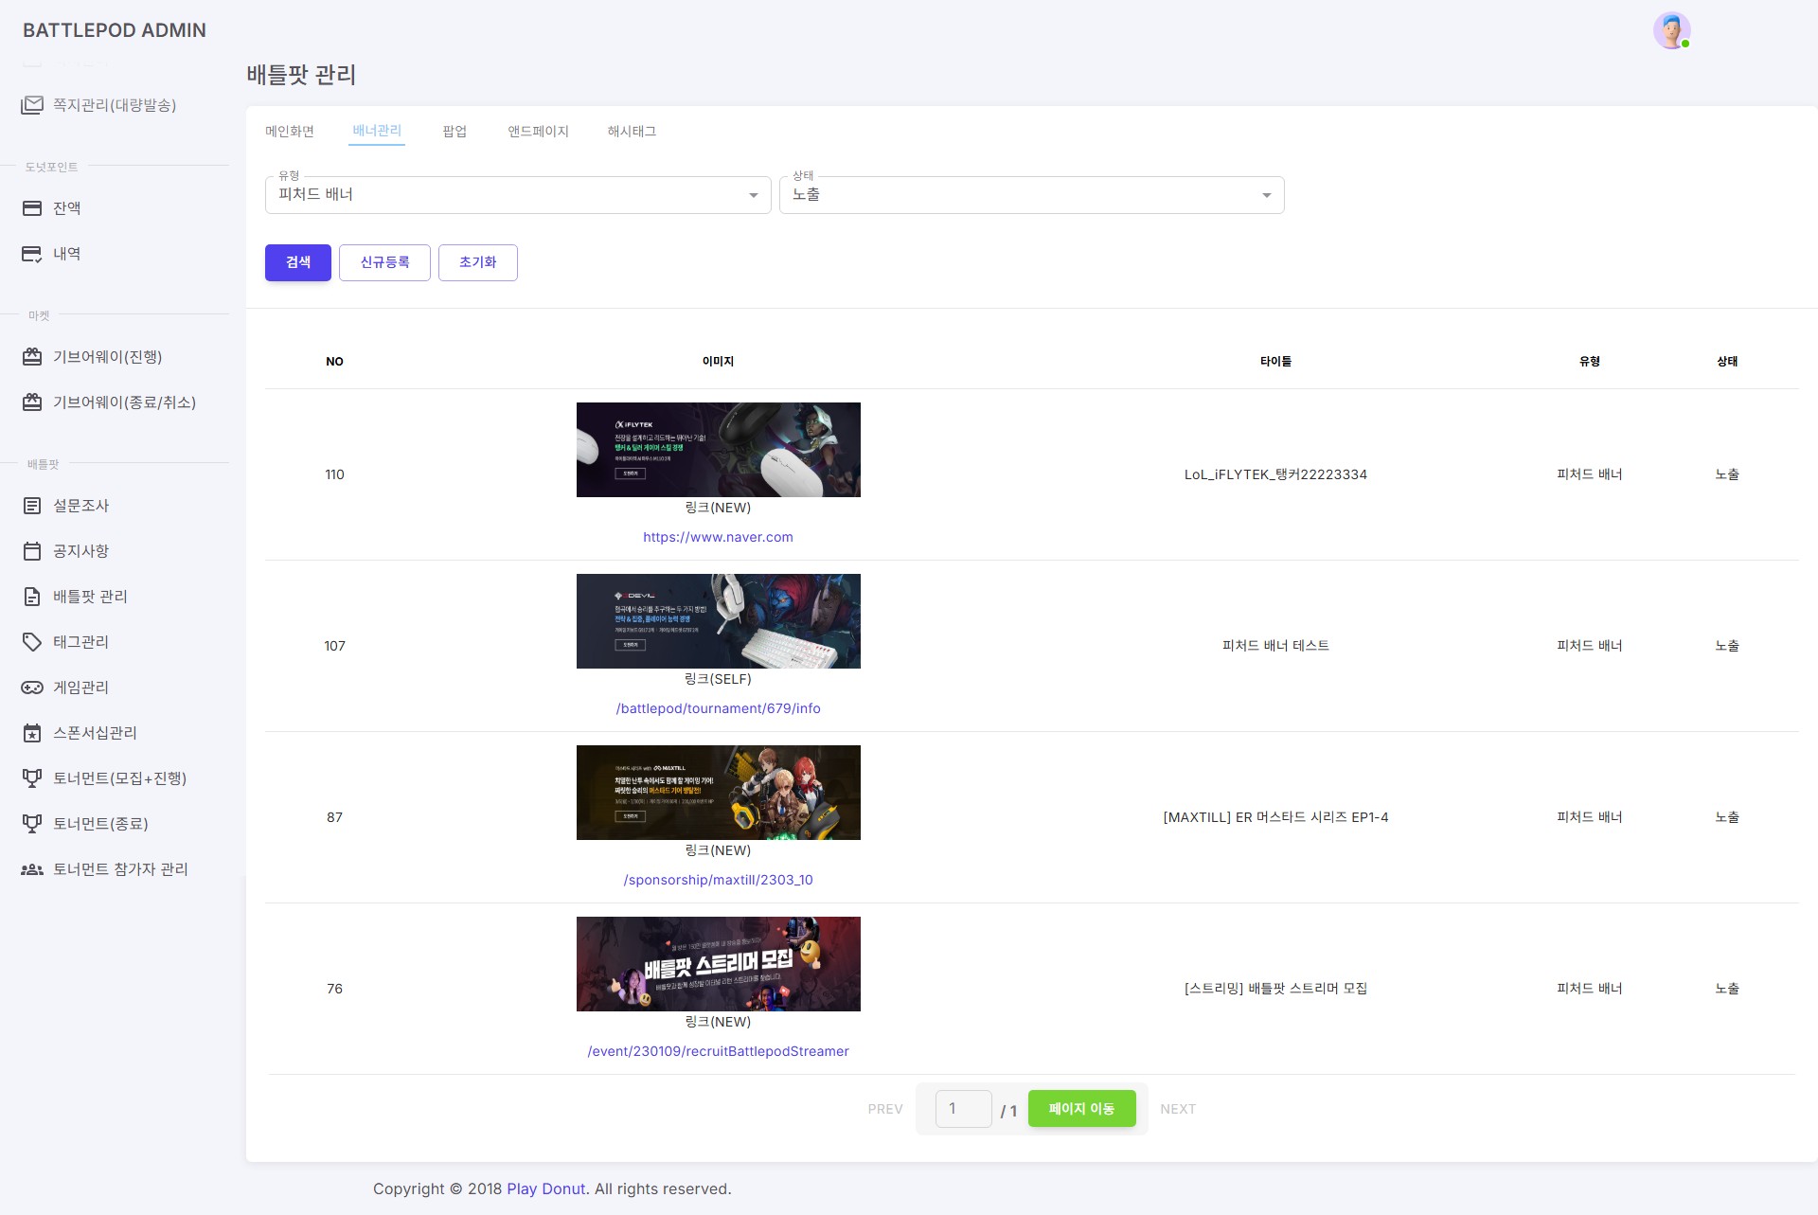The image size is (1818, 1215).
Task: Click the 기브어웨이(진행) gift icon
Action: (x=32, y=357)
